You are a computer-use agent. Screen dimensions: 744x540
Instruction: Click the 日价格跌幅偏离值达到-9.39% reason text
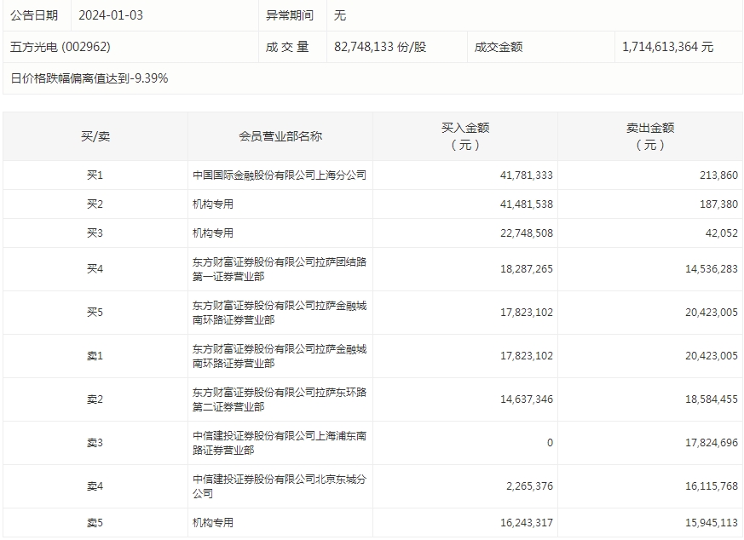click(x=89, y=78)
